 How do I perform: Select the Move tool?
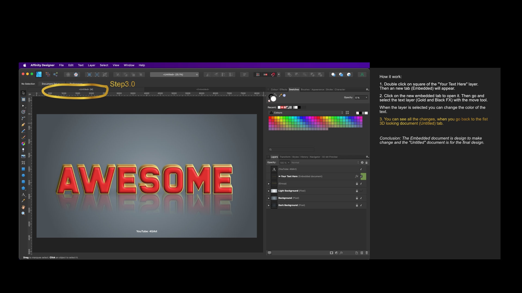point(23,93)
